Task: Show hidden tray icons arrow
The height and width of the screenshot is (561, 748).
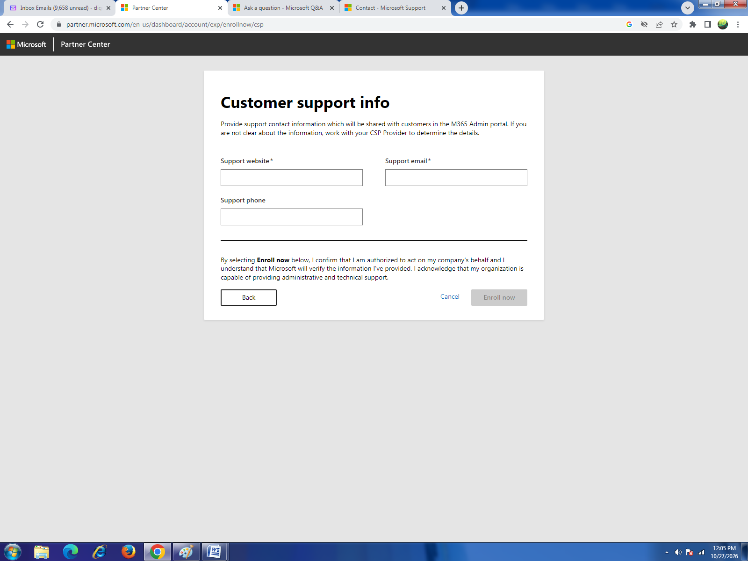Action: (x=667, y=553)
